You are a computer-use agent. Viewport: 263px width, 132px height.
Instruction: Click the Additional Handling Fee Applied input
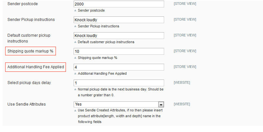[119, 67]
